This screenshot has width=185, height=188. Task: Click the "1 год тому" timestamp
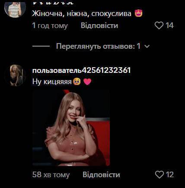pos(50,25)
